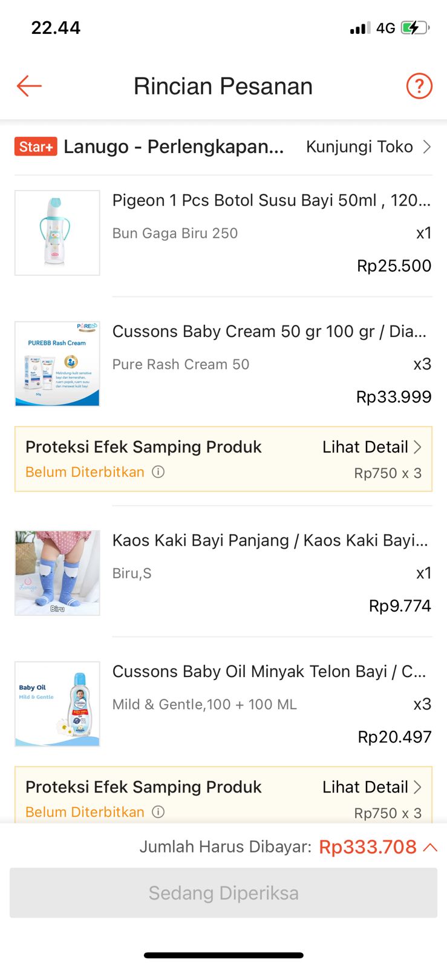Tap the battery status icon
Screen dimensions: 447x968
click(x=415, y=28)
